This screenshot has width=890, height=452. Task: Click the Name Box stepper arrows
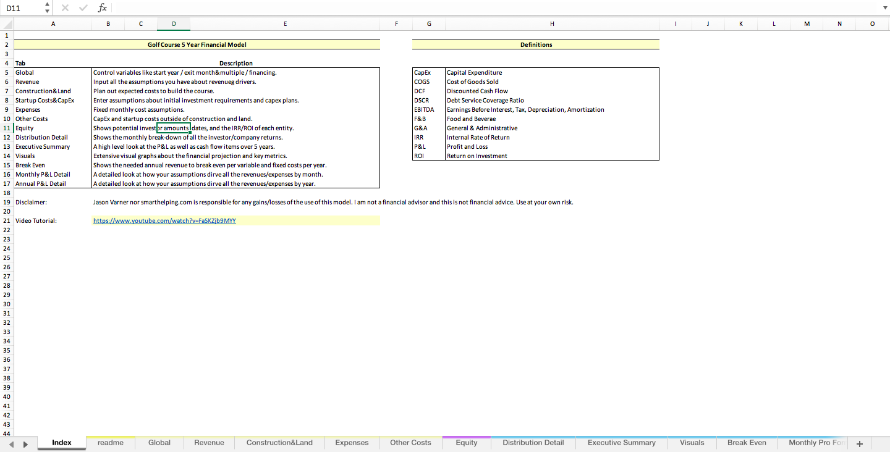[46, 7]
